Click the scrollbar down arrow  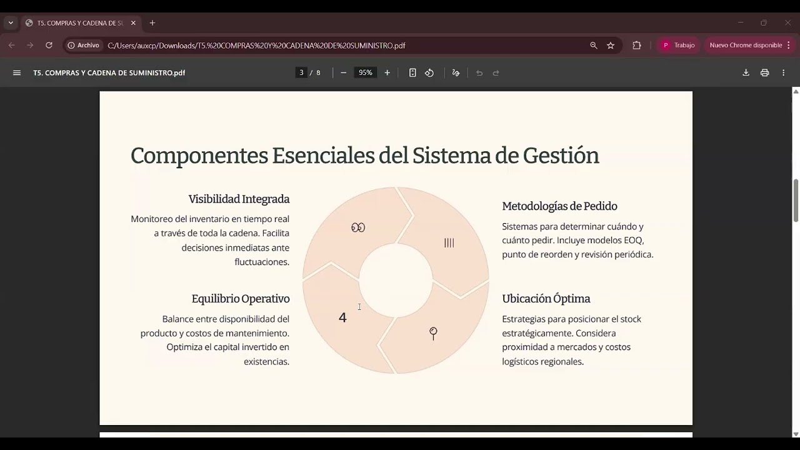(796, 434)
